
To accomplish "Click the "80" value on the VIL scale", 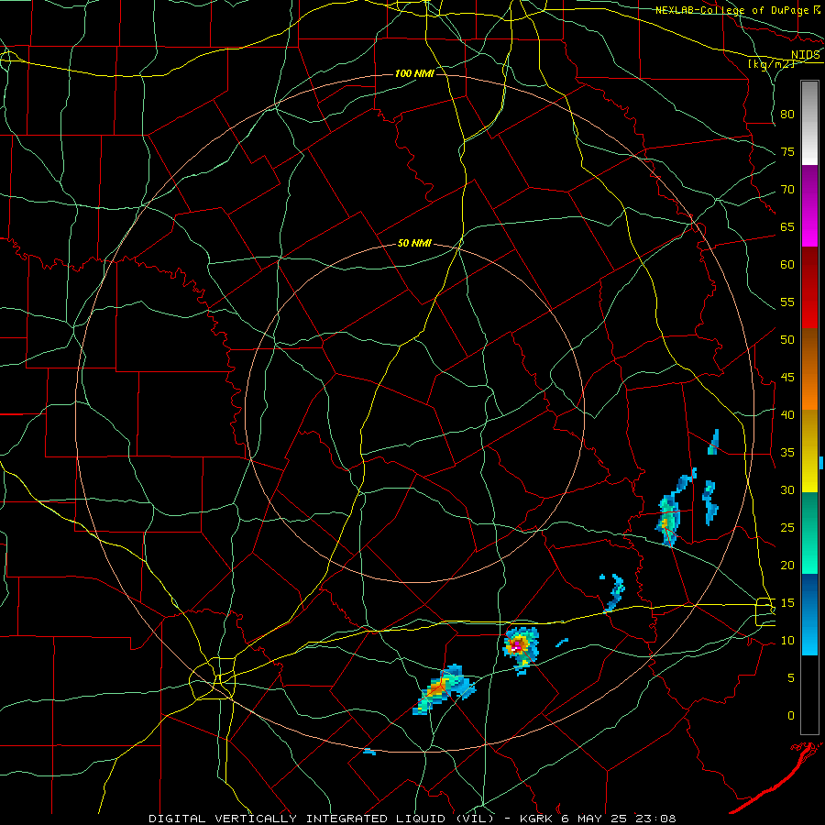I will coord(787,115).
